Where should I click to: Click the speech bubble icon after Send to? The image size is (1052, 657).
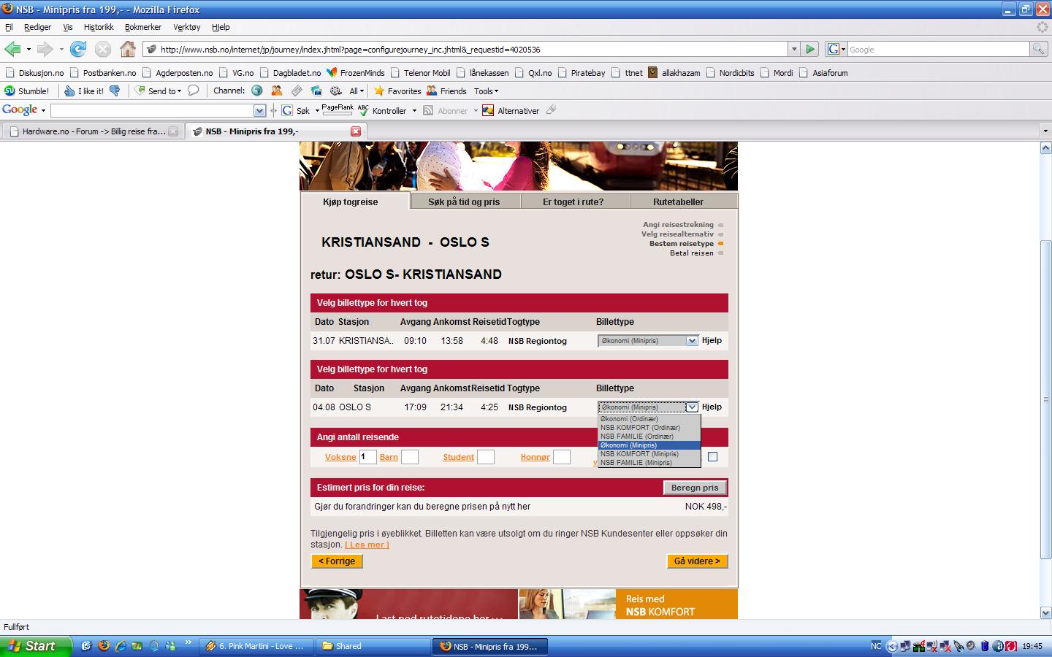[193, 91]
